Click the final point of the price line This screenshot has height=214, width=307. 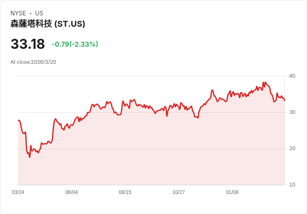(284, 101)
